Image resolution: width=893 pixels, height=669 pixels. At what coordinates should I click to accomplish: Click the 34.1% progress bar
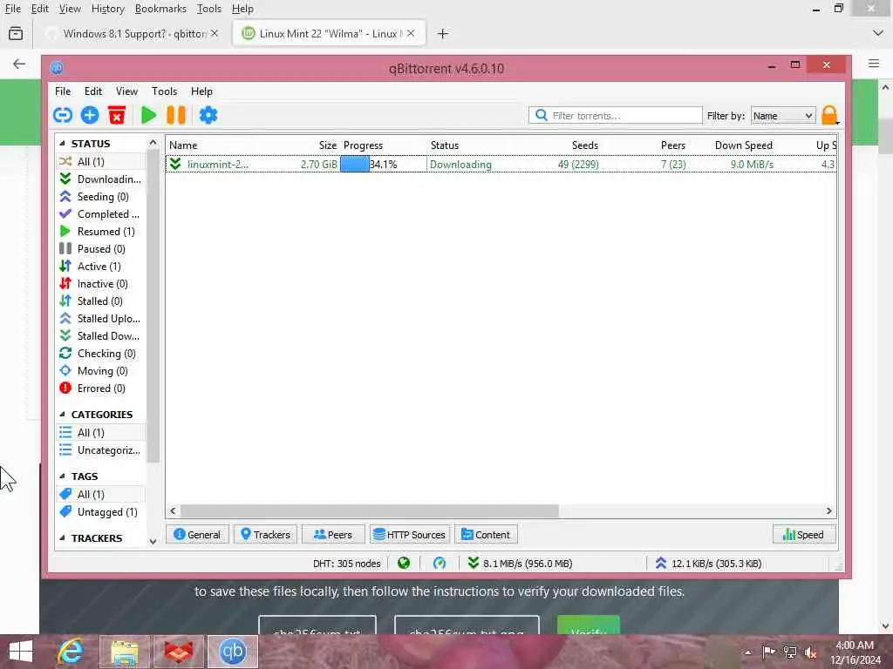(x=383, y=165)
